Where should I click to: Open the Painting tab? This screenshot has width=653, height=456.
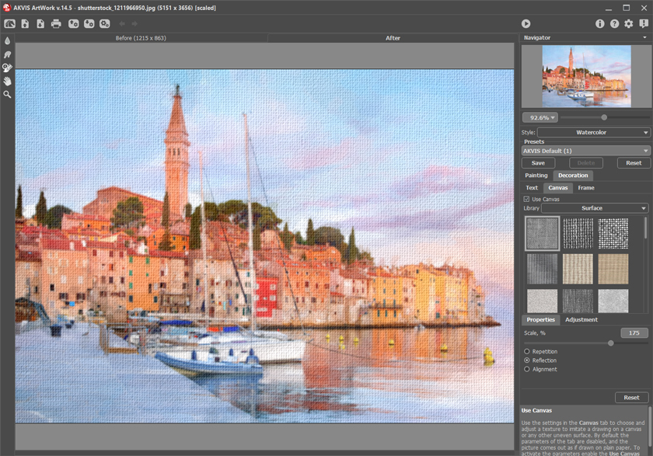point(536,176)
